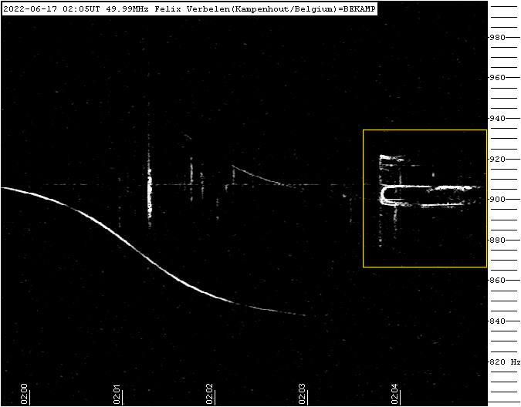Image resolution: width=521 pixels, height=407 pixels.
Task: Click the 840 frequency scale label
Action: pos(497,321)
